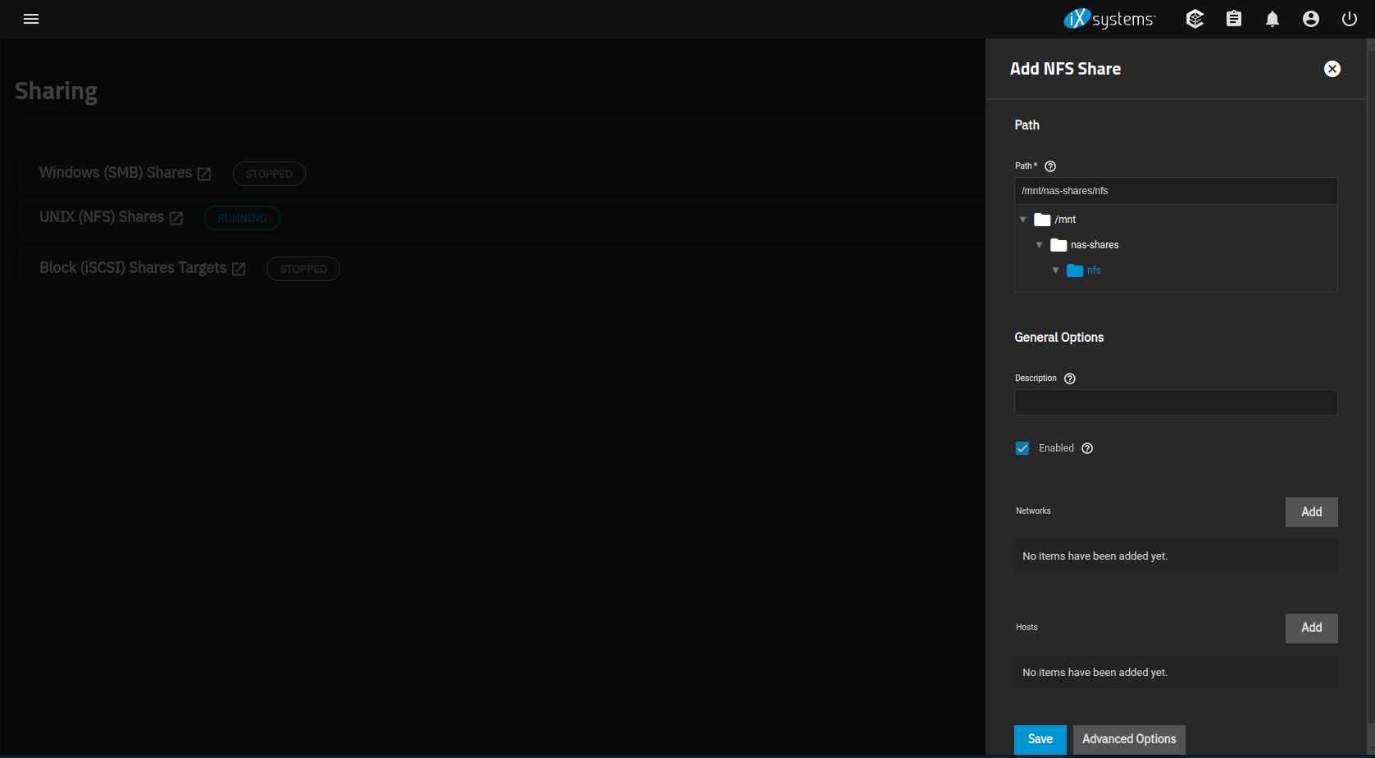Viewport: 1375px width, 758px height.
Task: Add a new Hosts entry
Action: point(1310,628)
